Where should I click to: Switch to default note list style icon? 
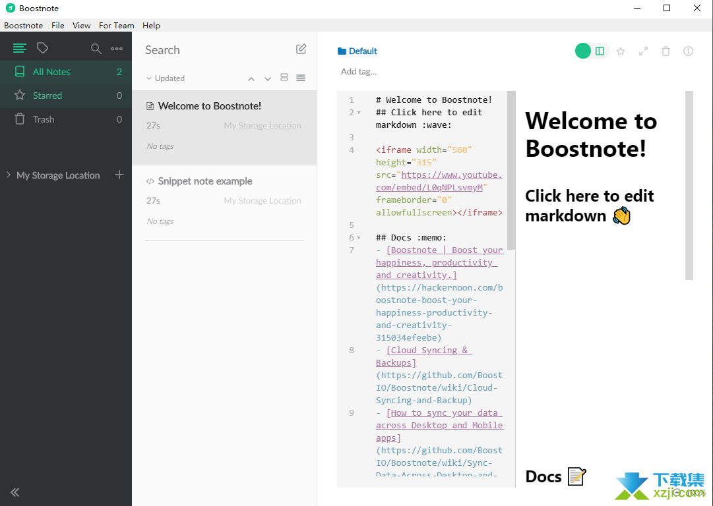tap(284, 78)
